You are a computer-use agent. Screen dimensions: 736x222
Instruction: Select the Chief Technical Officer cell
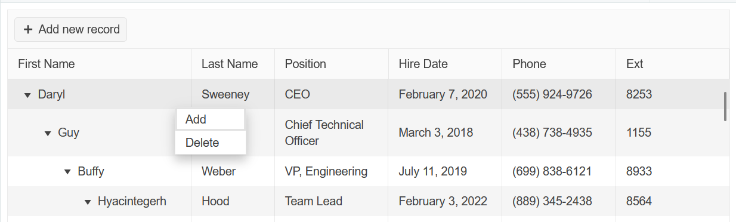tap(331, 132)
